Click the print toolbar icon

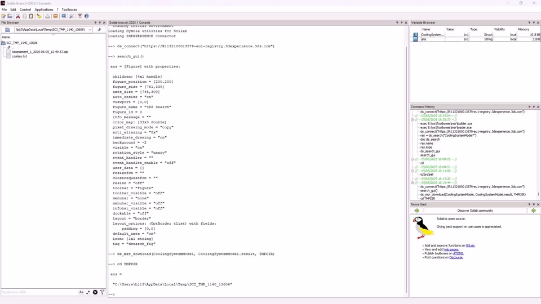[x=47, y=16]
